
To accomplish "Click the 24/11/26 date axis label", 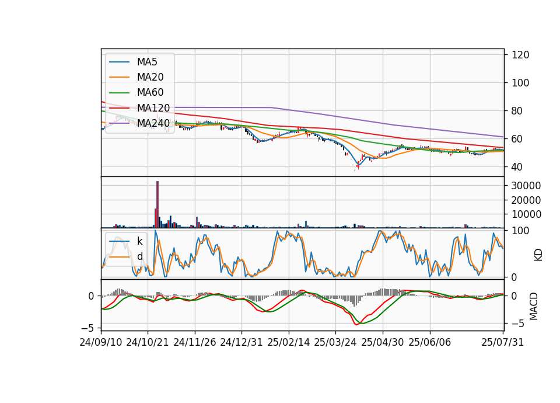I will 195,342.
